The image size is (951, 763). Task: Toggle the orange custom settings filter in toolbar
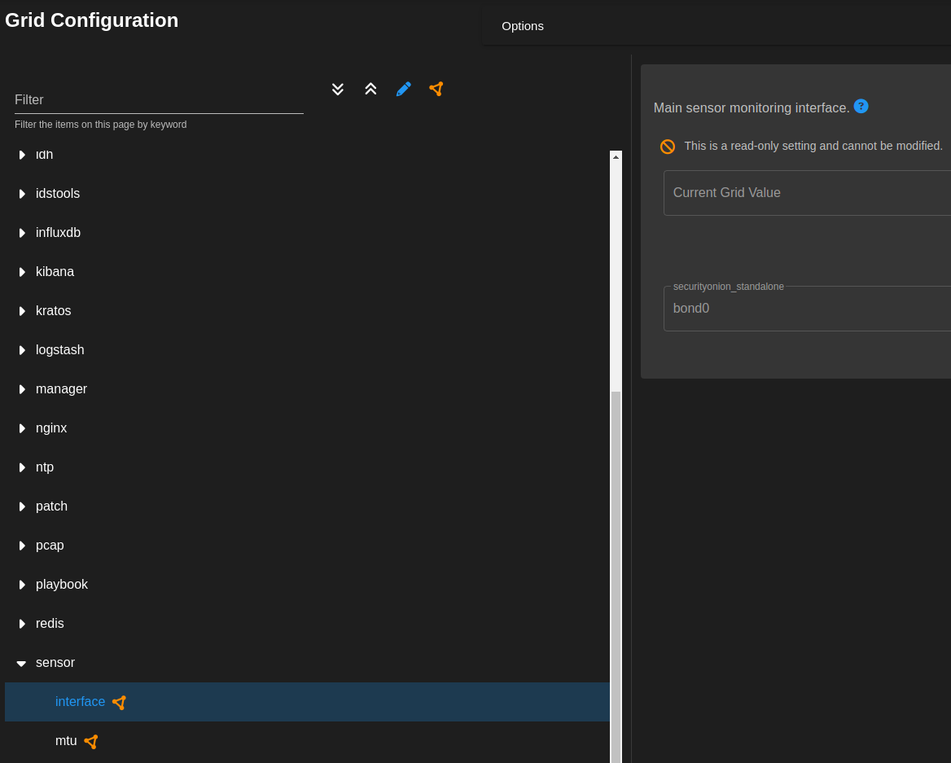tap(436, 89)
